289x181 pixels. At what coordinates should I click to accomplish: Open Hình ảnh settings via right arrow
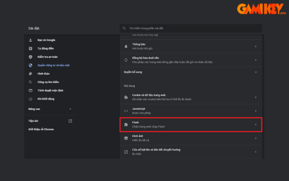tap(256, 138)
